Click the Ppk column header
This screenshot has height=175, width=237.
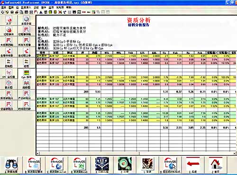(x=200, y=53)
